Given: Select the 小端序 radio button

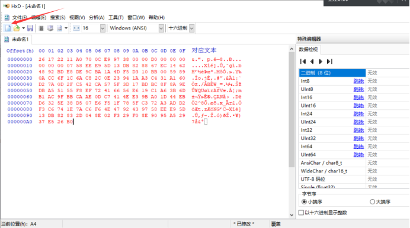Looking at the screenshot, I should [304, 201].
